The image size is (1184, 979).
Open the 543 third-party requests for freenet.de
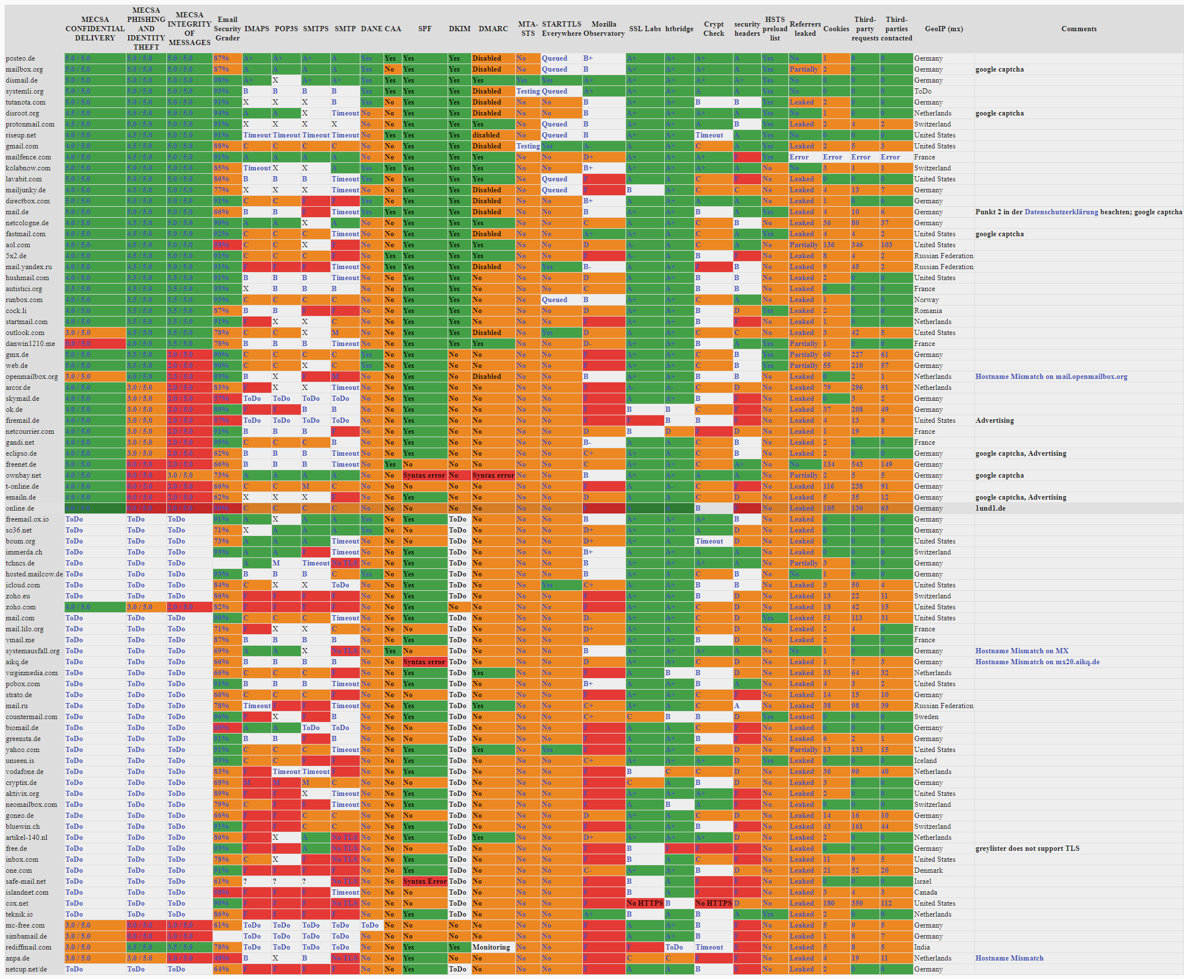857,464
